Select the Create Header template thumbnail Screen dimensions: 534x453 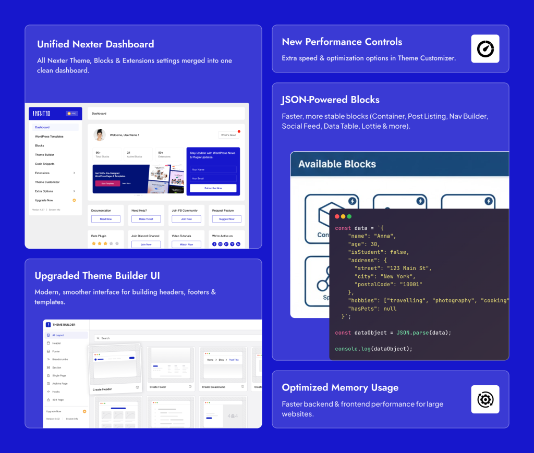pyautogui.click(x=115, y=366)
